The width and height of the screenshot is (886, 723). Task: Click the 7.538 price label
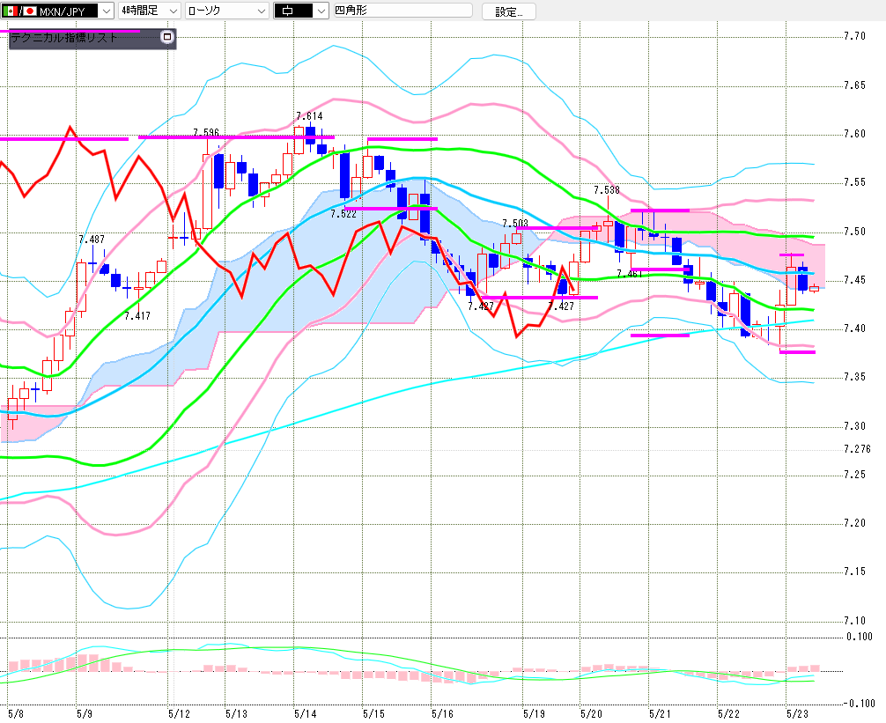[606, 190]
